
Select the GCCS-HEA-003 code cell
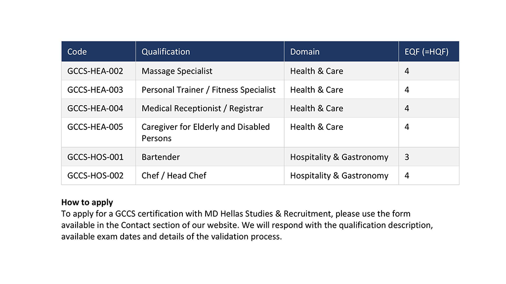pos(95,90)
